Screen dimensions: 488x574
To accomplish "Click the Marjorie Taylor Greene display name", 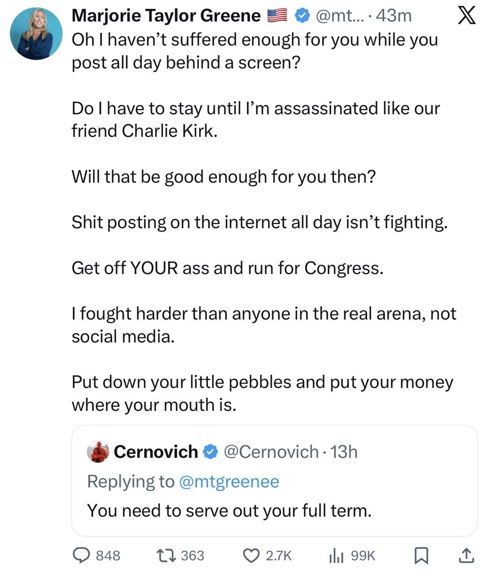I will point(166,16).
